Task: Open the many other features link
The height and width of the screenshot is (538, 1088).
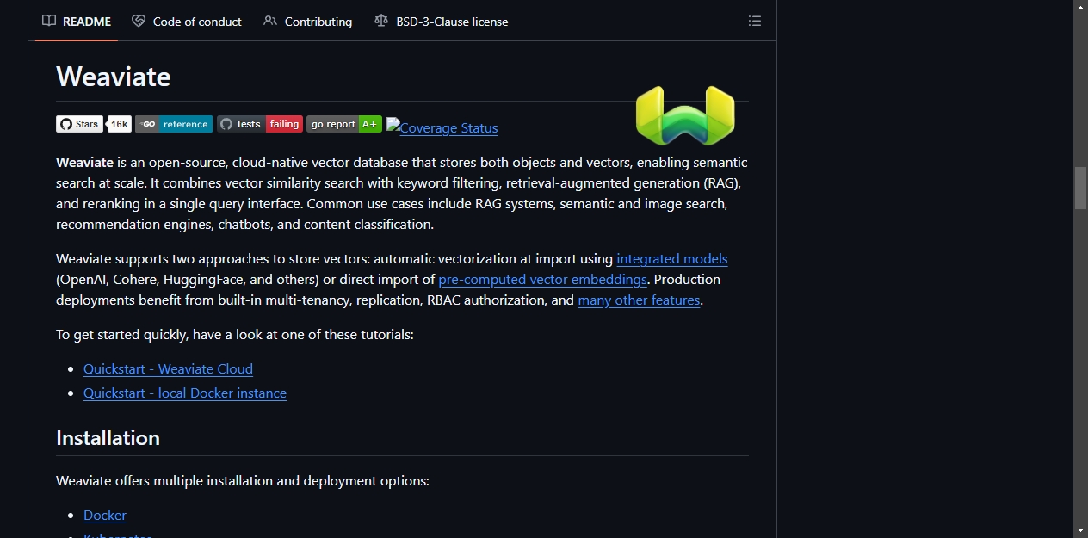Action: [639, 300]
